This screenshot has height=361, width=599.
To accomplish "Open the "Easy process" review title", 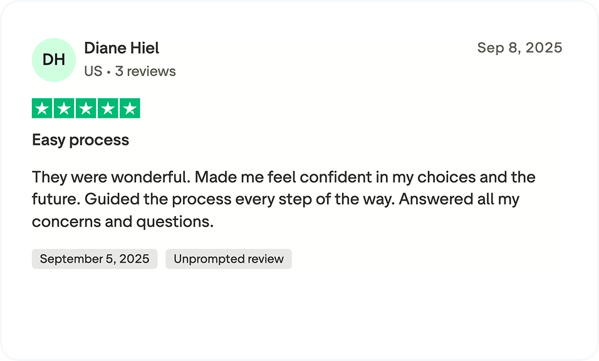I will [80, 140].
